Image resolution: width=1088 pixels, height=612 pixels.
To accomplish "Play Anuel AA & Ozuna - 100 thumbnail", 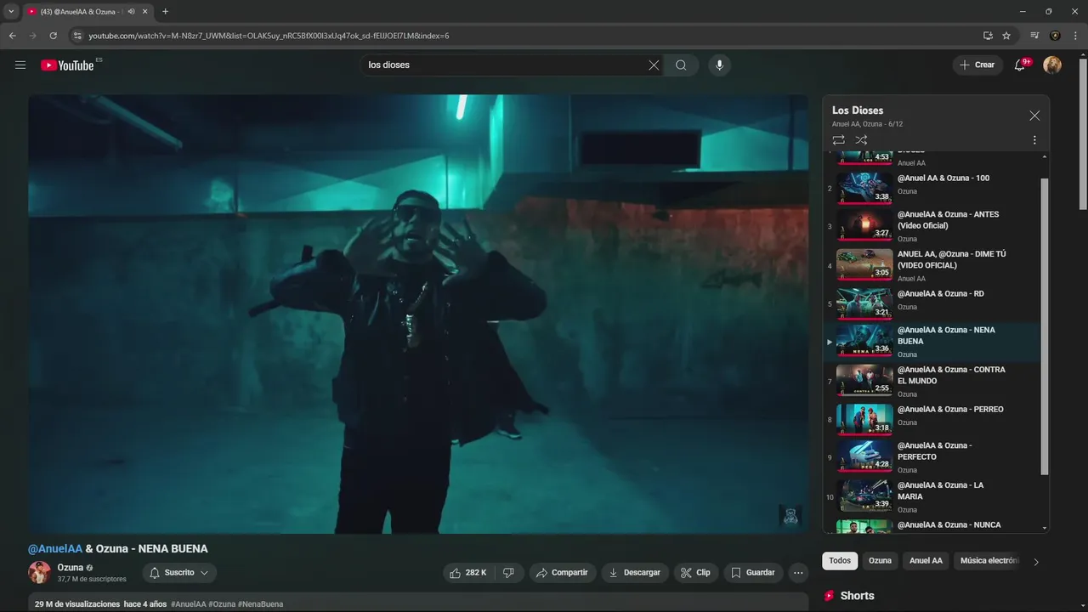I will tap(864, 188).
